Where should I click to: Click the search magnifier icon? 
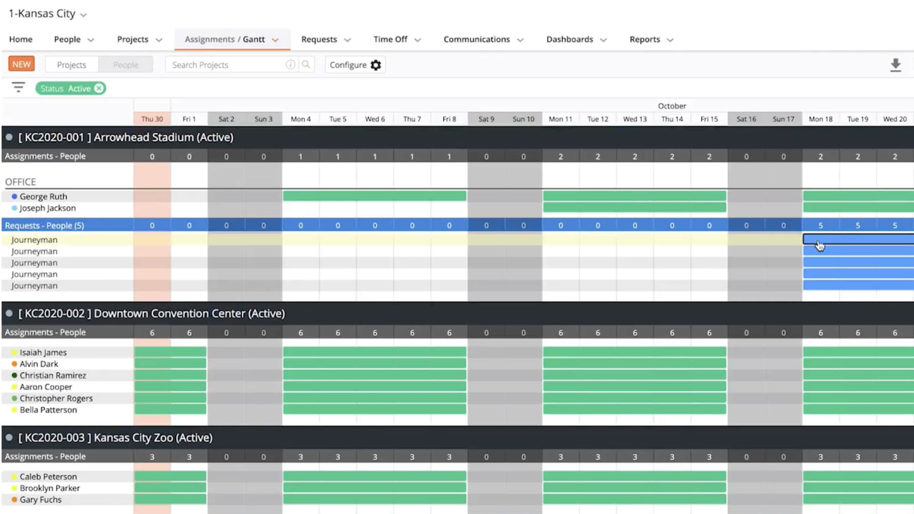pyautogui.click(x=306, y=65)
